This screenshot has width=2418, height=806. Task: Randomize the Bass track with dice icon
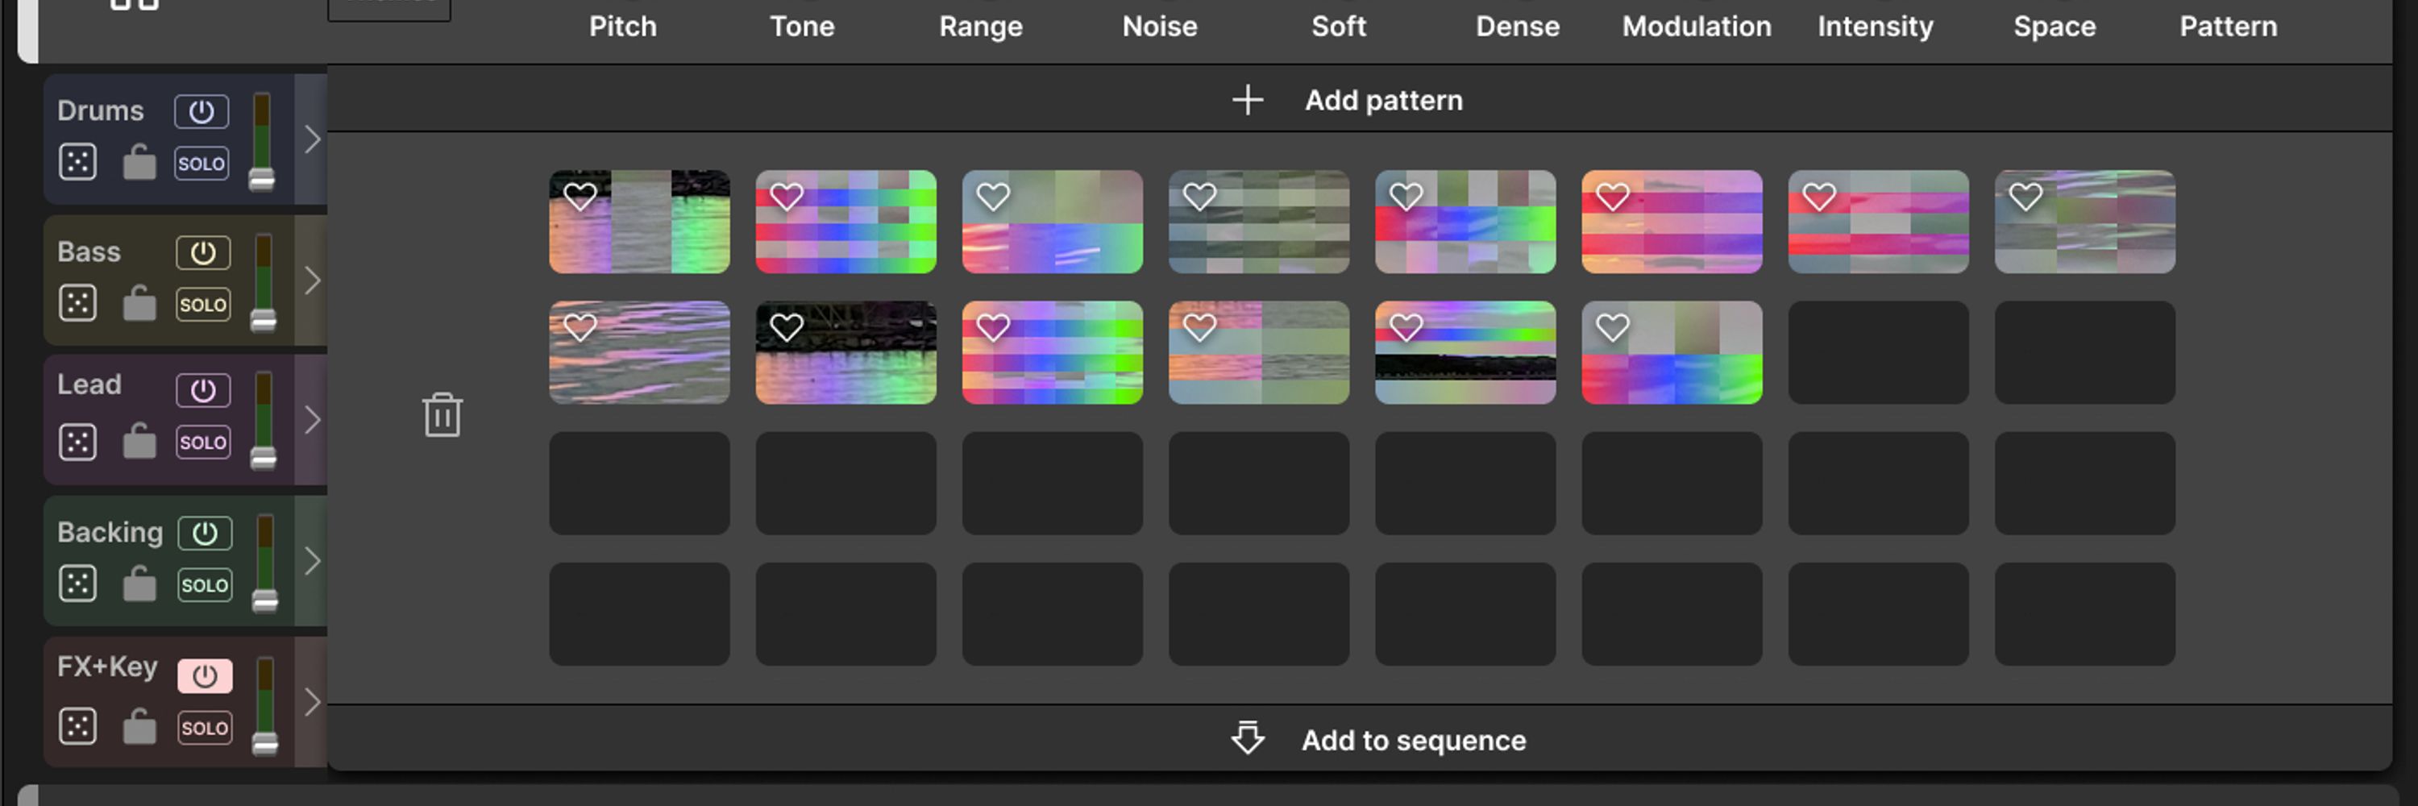click(78, 303)
